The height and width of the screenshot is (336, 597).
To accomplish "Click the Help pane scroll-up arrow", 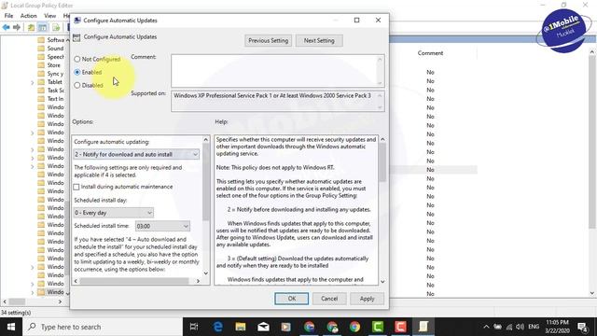I will coord(382,139).
